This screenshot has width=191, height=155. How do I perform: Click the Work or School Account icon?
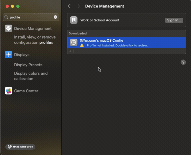point(74,20)
